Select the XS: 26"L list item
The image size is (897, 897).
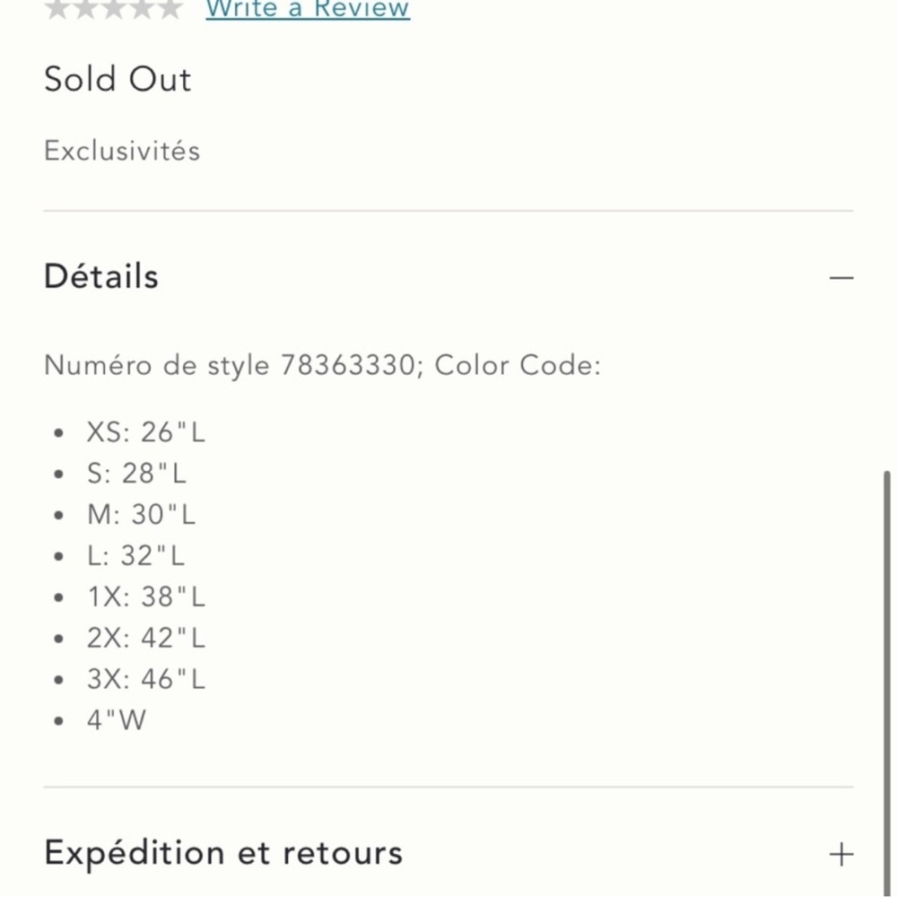[145, 432]
